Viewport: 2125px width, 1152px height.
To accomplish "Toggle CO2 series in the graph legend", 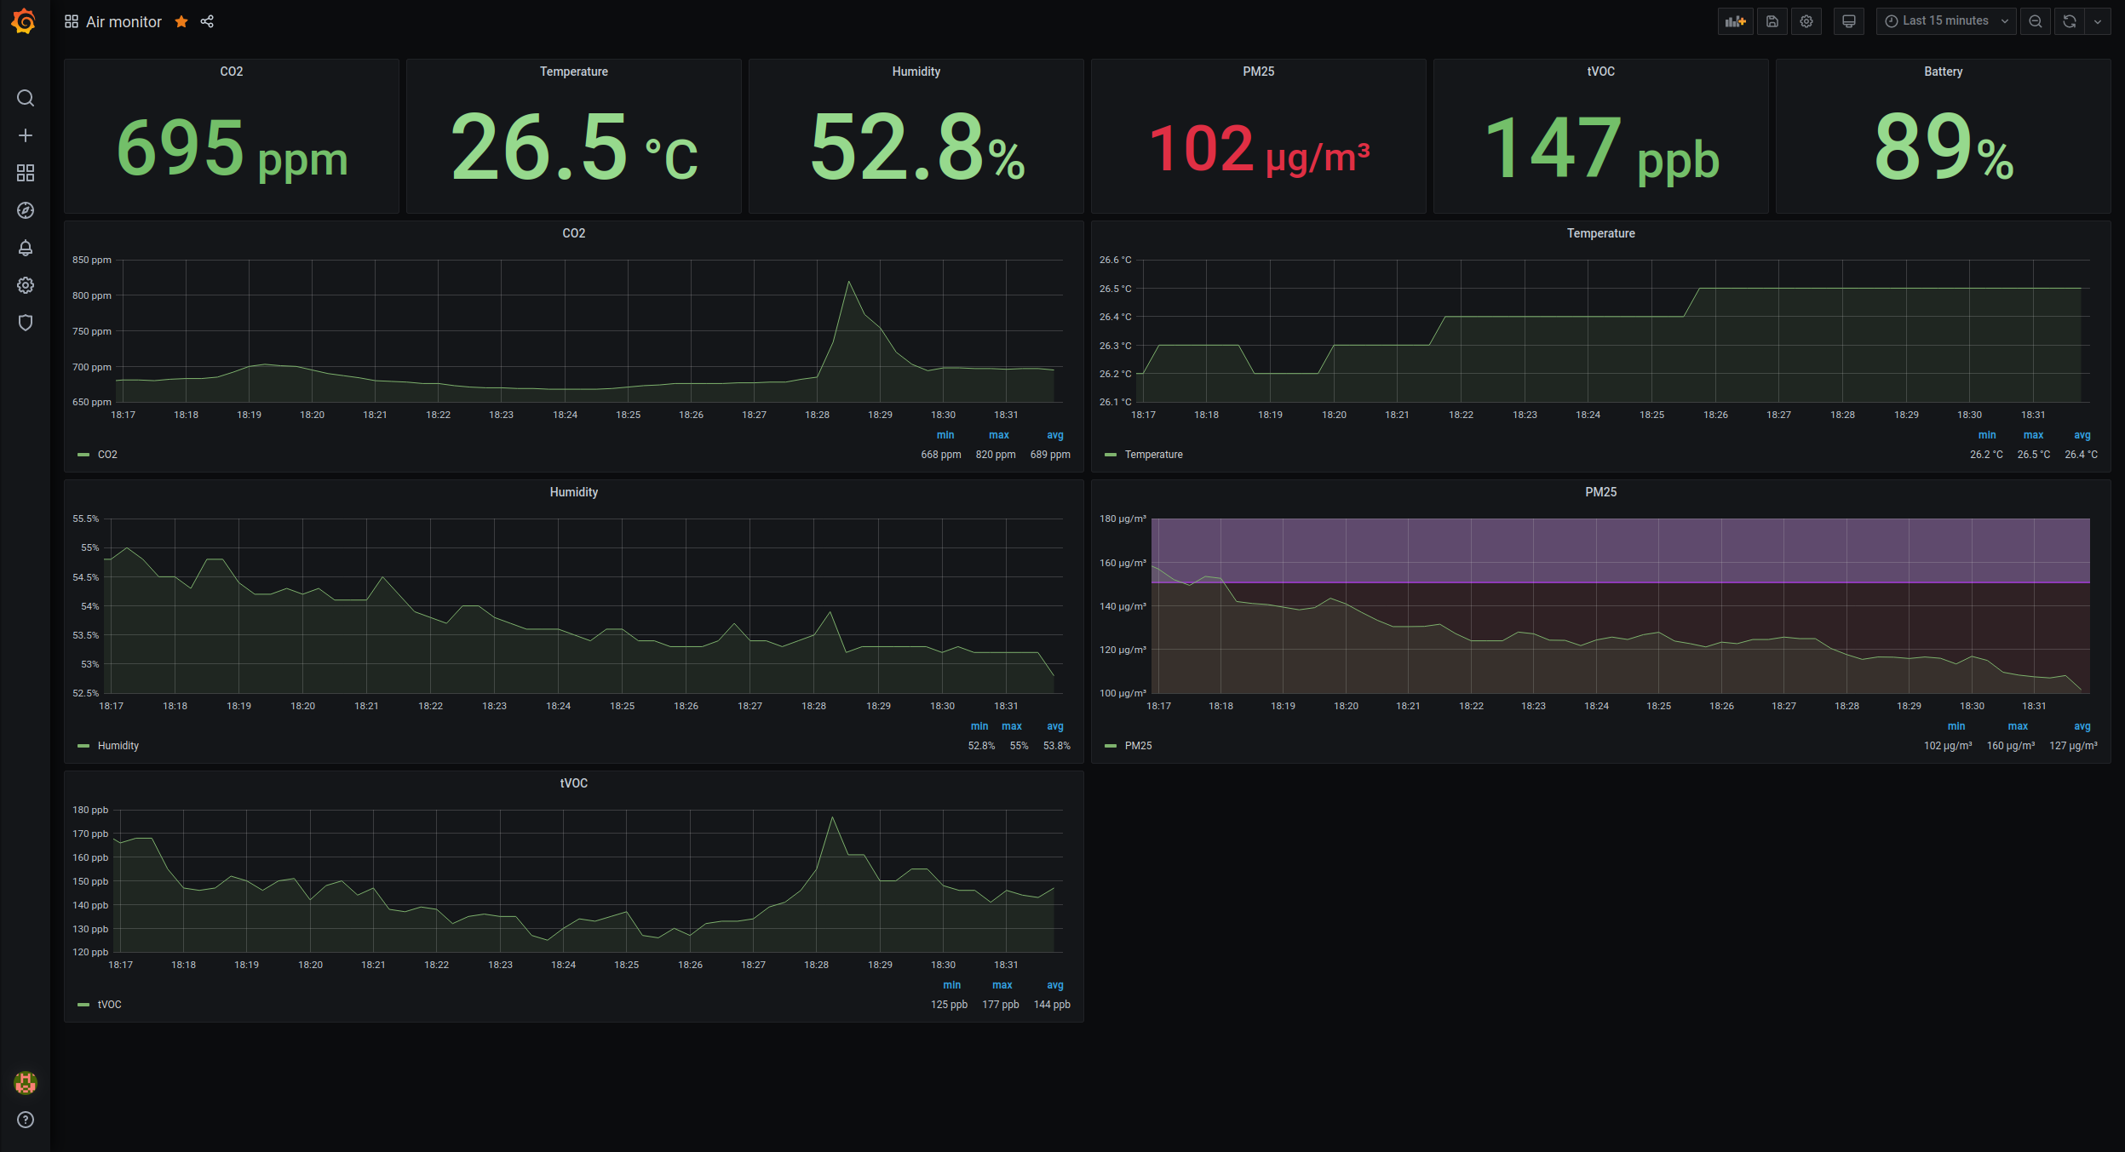I will pos(107,455).
